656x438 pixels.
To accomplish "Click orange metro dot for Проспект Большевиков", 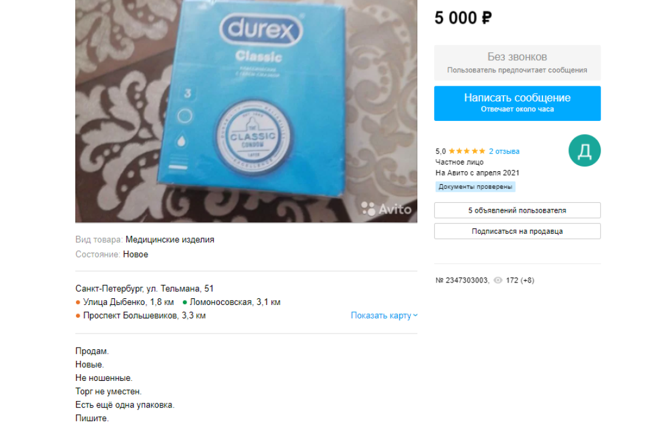I will (78, 316).
